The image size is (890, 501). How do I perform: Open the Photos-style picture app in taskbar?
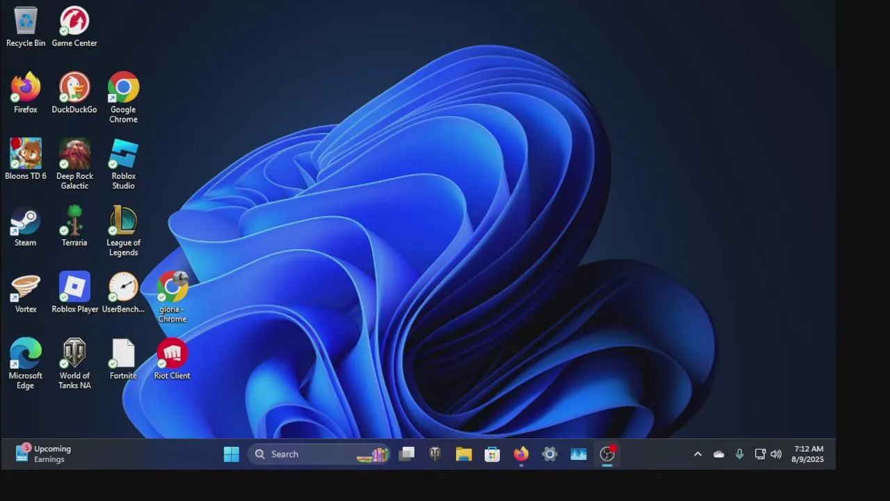(x=578, y=454)
